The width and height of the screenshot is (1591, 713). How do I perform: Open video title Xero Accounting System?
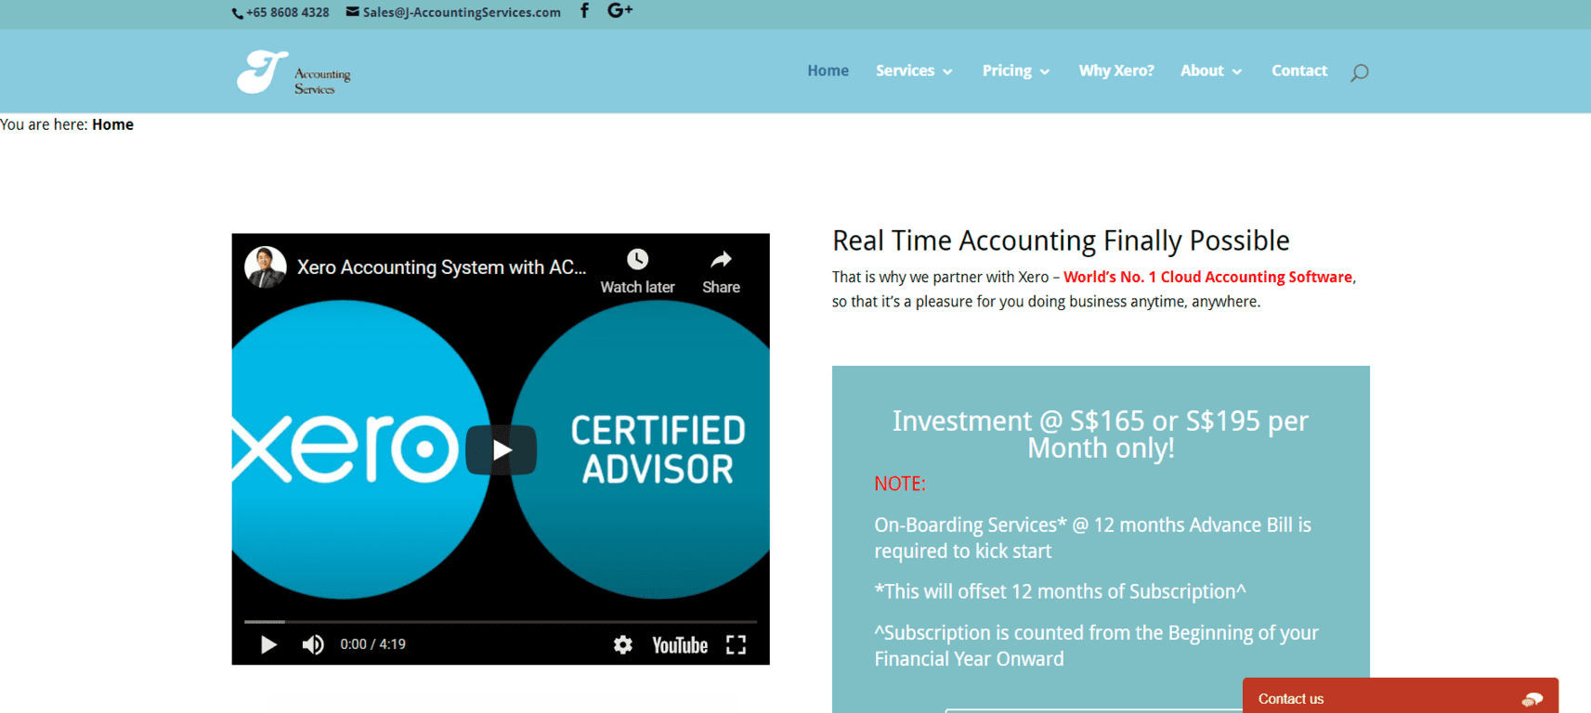pyautogui.click(x=441, y=267)
